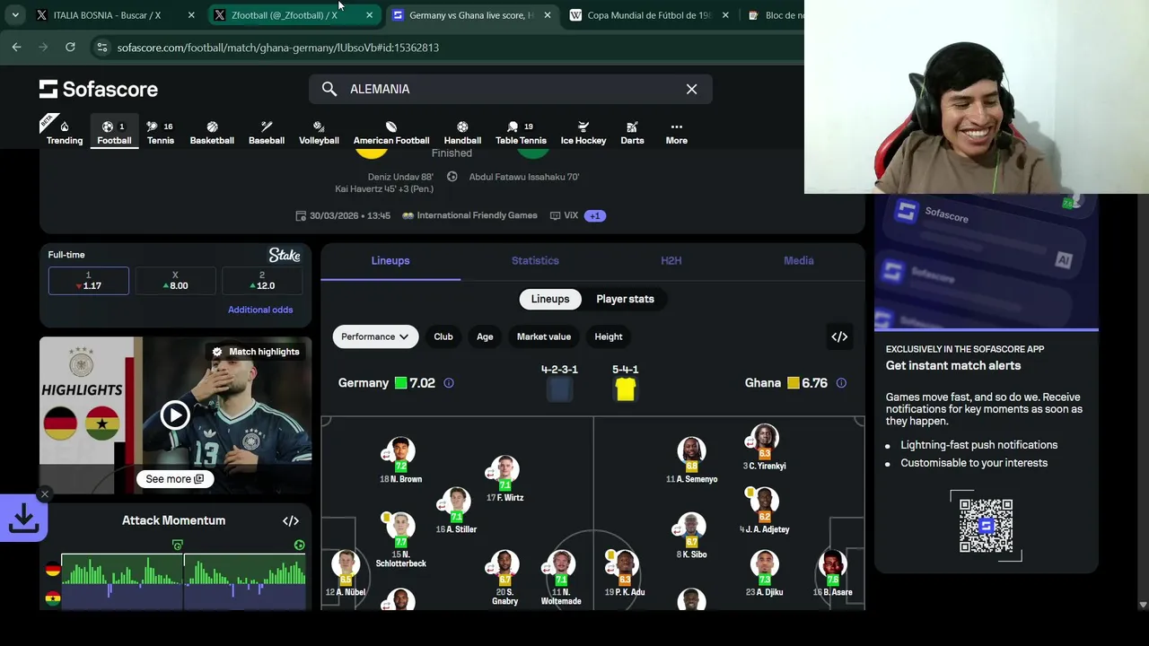The image size is (1149, 646).
Task: Select the 8.00 draw odds
Action: (x=175, y=281)
